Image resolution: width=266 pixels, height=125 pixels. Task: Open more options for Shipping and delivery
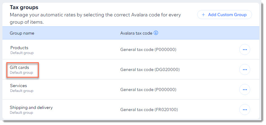click(x=245, y=110)
